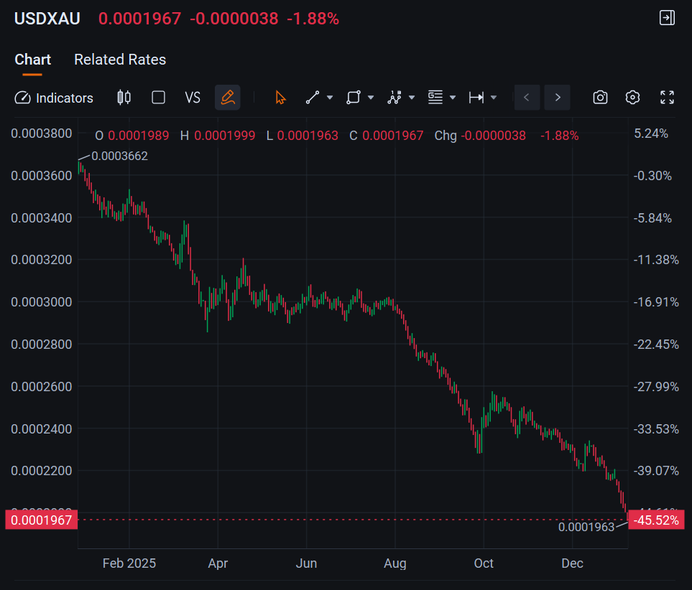Click the header price 0.0001967
The image size is (692, 590).
click(x=139, y=19)
